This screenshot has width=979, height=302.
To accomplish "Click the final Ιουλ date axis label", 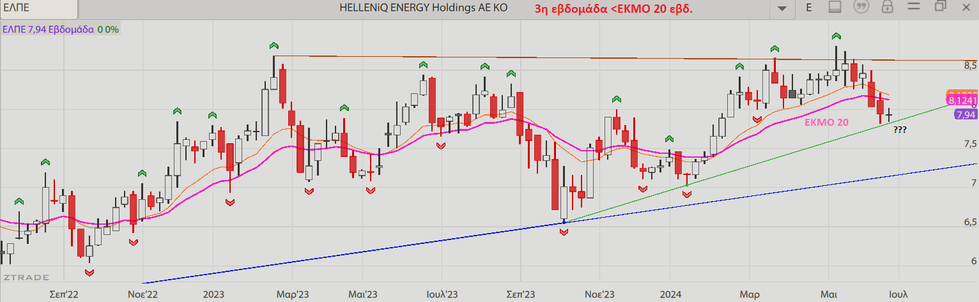I will pos(898,295).
